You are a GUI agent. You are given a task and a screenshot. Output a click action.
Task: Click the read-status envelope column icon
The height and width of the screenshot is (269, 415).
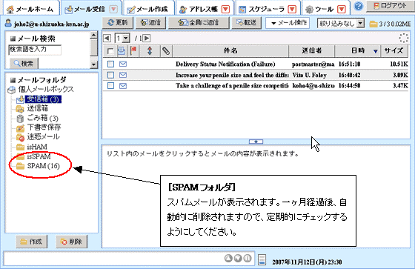[x=122, y=50]
